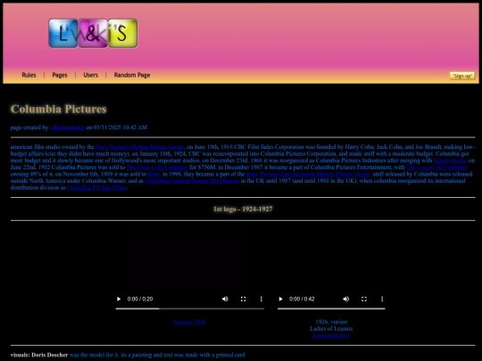The width and height of the screenshot is (482, 361).
Task: Open more options for the 0:42 video
Action: (x=382, y=299)
